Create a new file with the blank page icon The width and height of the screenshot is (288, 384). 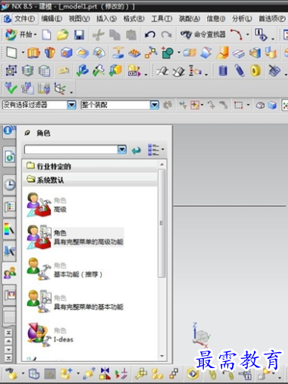[x=46, y=35]
